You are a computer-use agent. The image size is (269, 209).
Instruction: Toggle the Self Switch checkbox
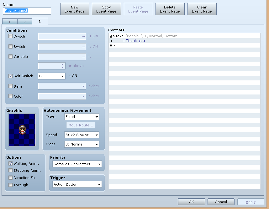point(10,76)
